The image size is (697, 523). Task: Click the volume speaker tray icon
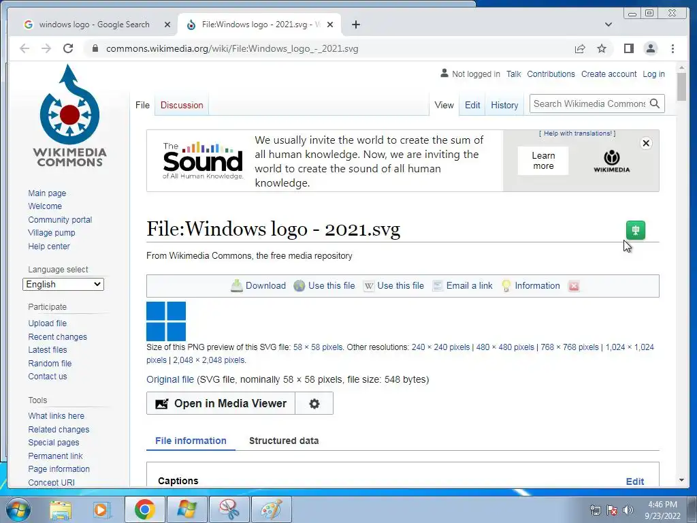point(628,510)
